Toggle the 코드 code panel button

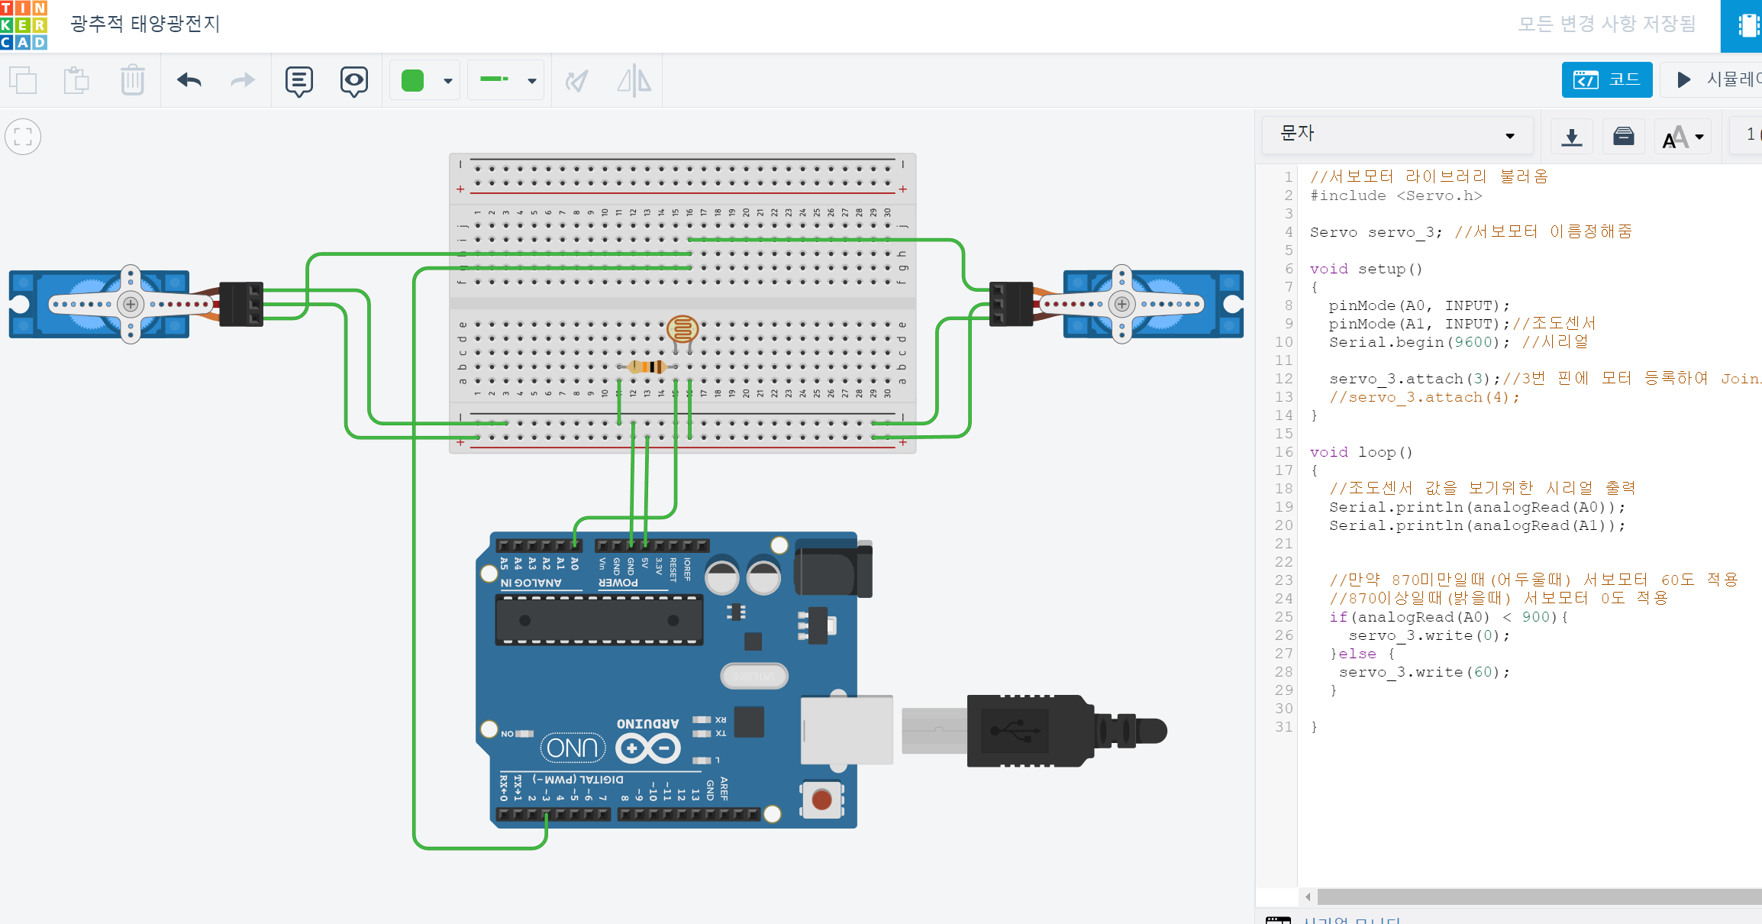point(1606,79)
